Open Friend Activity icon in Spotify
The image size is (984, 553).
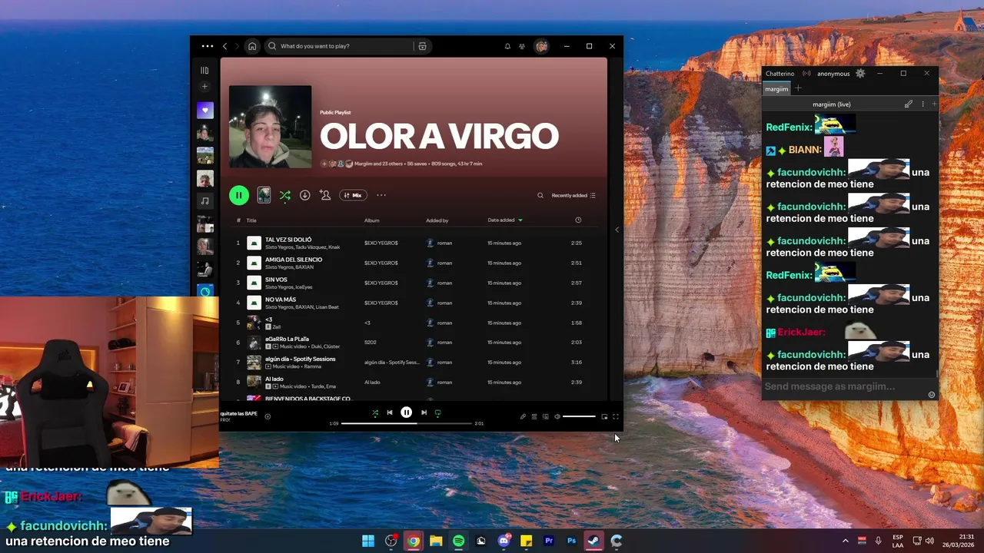tap(522, 46)
